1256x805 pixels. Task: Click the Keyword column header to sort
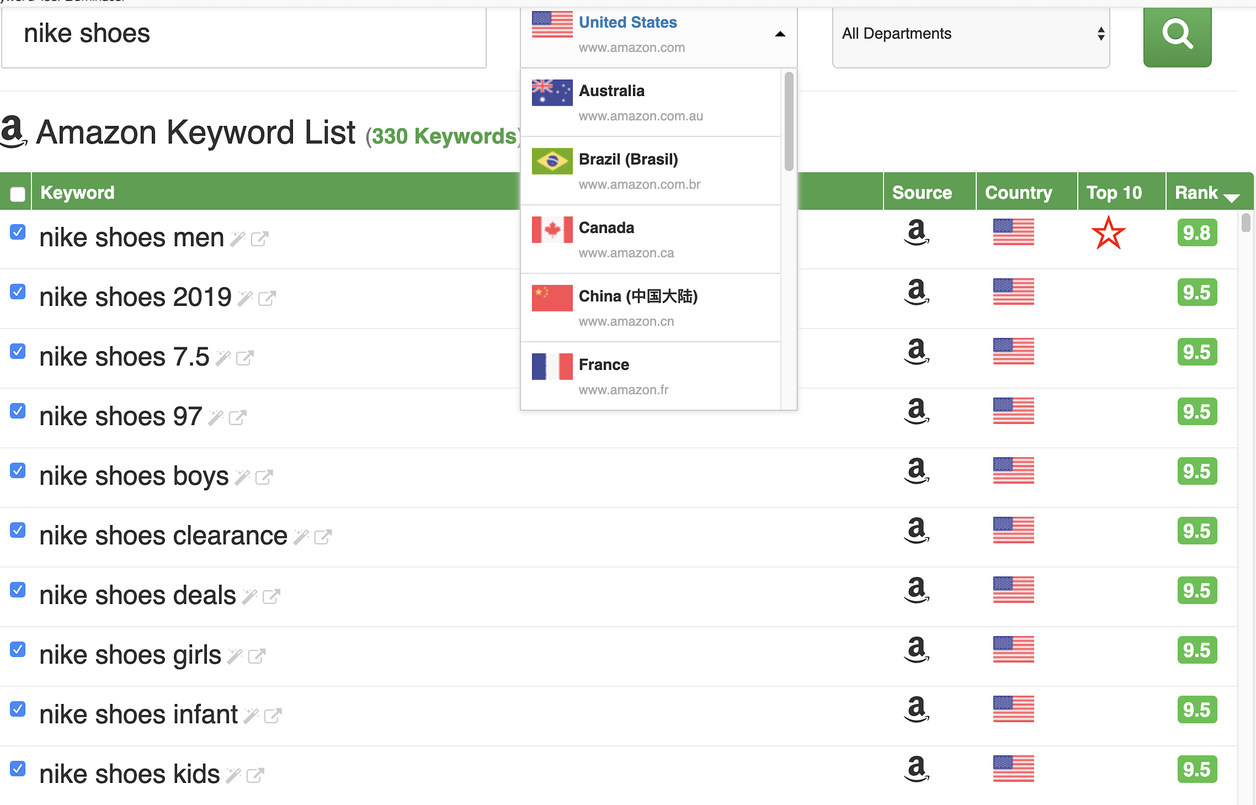77,192
